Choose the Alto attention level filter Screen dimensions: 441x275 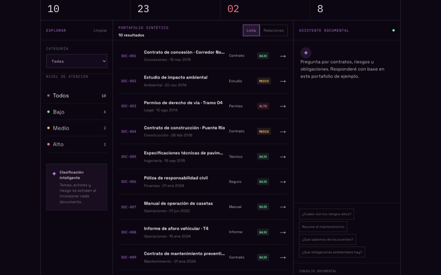(76, 144)
